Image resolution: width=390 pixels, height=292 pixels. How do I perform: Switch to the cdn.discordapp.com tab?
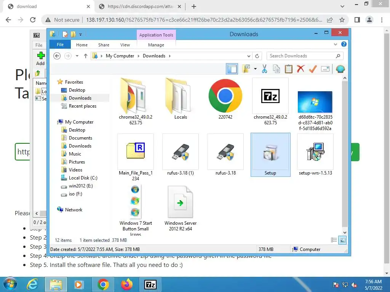pos(140,6)
